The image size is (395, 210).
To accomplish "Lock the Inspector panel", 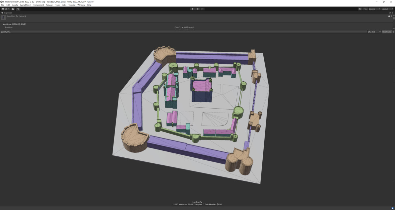I will [390, 13].
